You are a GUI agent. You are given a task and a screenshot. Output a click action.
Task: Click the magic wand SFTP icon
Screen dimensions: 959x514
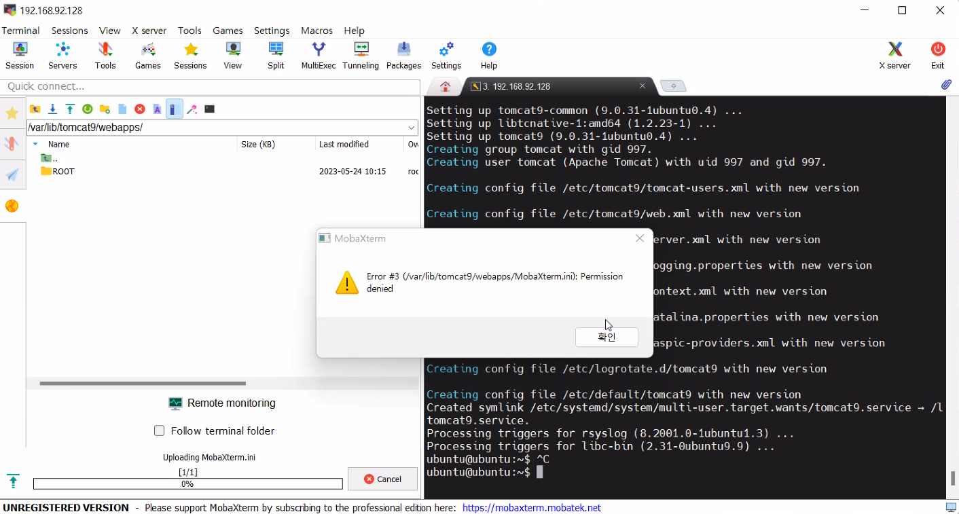[x=192, y=109]
